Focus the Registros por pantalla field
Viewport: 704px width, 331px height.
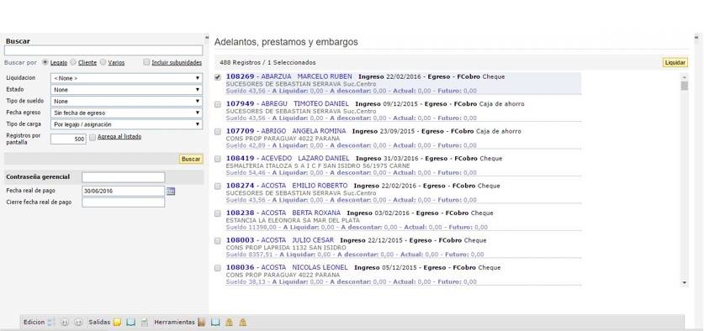tap(68, 139)
